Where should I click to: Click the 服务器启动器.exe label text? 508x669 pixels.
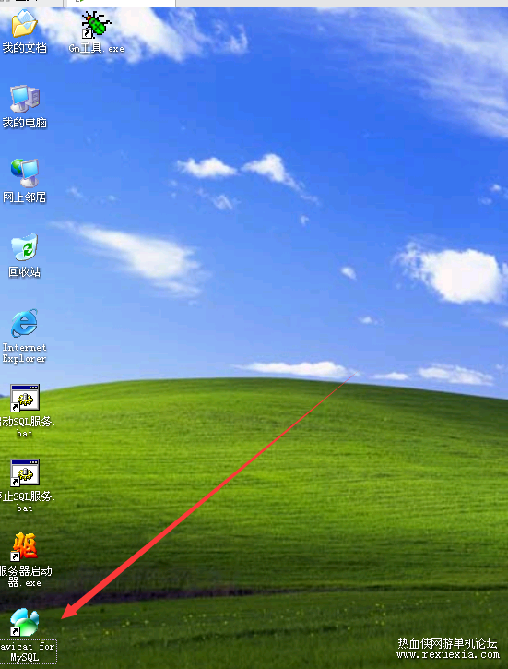pyautogui.click(x=26, y=577)
